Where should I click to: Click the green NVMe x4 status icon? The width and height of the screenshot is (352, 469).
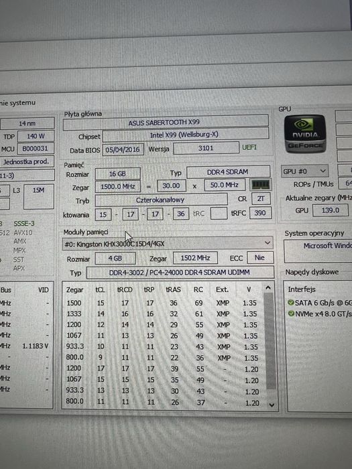point(291,314)
